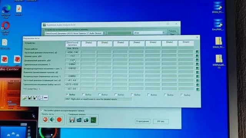This screenshot has width=246, height=138.
Task: Open intermodulation + noise graph icon at row end
Action: coord(197,68)
